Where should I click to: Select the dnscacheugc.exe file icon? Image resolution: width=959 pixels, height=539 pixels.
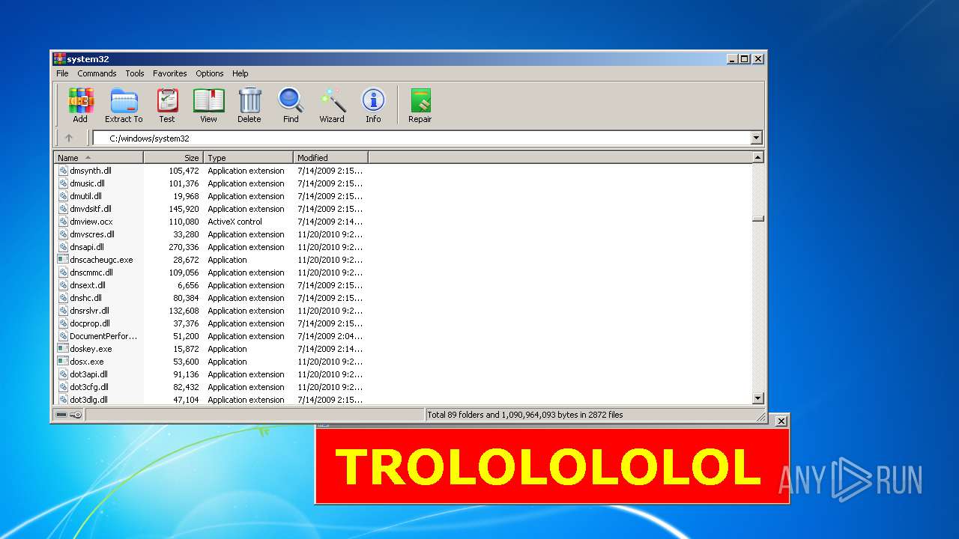click(63, 260)
